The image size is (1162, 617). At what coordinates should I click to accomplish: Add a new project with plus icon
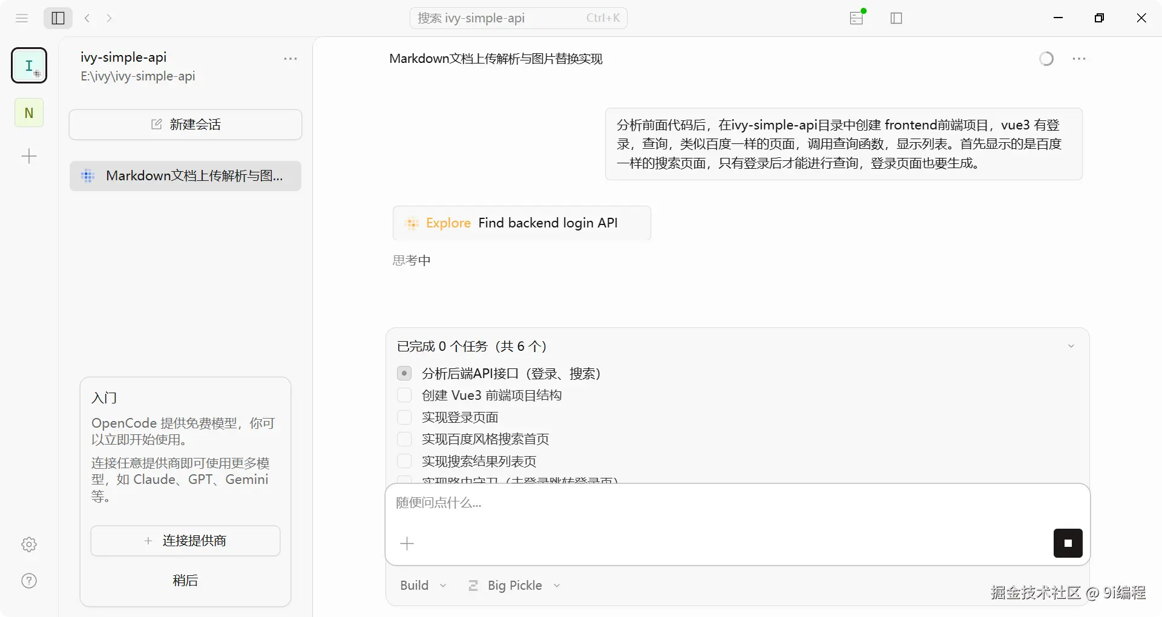(29, 157)
